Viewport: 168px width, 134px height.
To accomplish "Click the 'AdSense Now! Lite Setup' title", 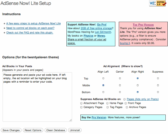I will [x=26, y=3].
